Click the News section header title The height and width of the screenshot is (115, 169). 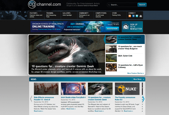pyautogui.click(x=33, y=79)
